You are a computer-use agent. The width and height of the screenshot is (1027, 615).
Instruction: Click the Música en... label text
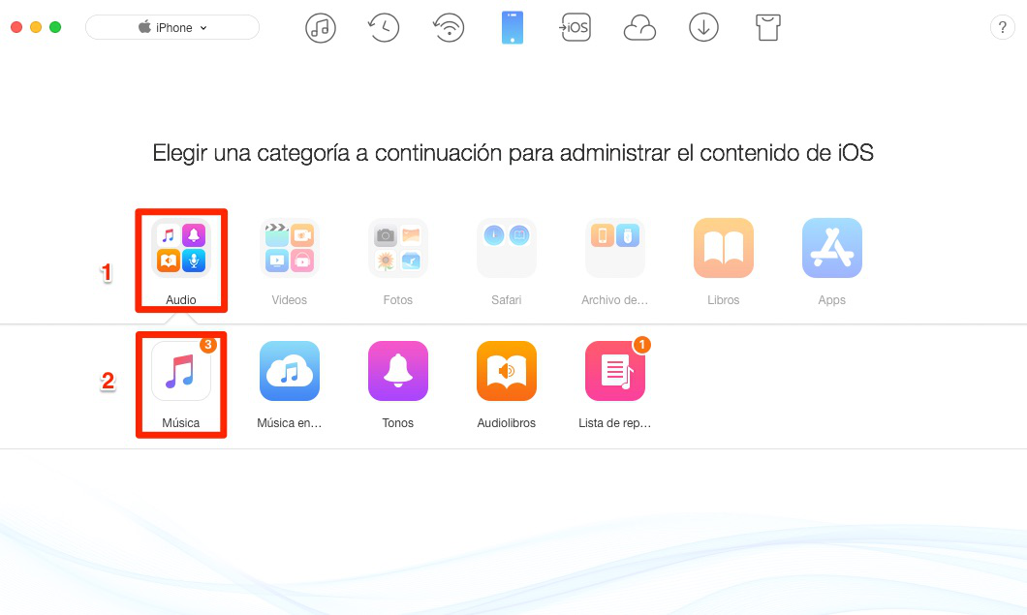(x=290, y=423)
